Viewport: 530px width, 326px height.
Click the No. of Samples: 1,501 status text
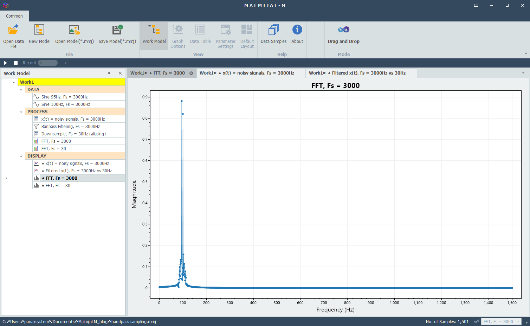[447, 321]
